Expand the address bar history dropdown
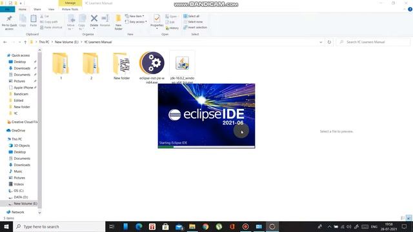 click(321, 42)
